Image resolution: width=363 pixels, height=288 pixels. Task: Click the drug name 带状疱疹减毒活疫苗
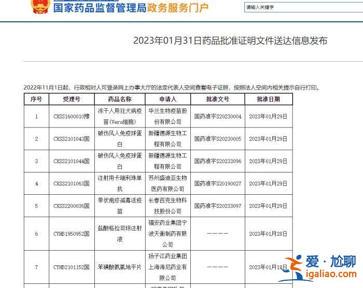click(x=120, y=206)
